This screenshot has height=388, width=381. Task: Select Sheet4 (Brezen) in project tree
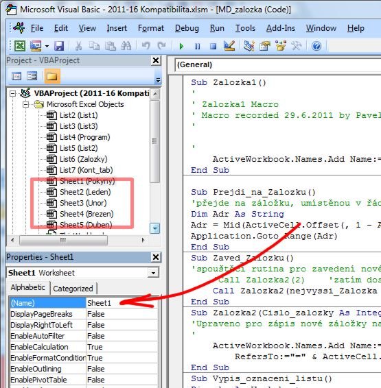(86, 214)
